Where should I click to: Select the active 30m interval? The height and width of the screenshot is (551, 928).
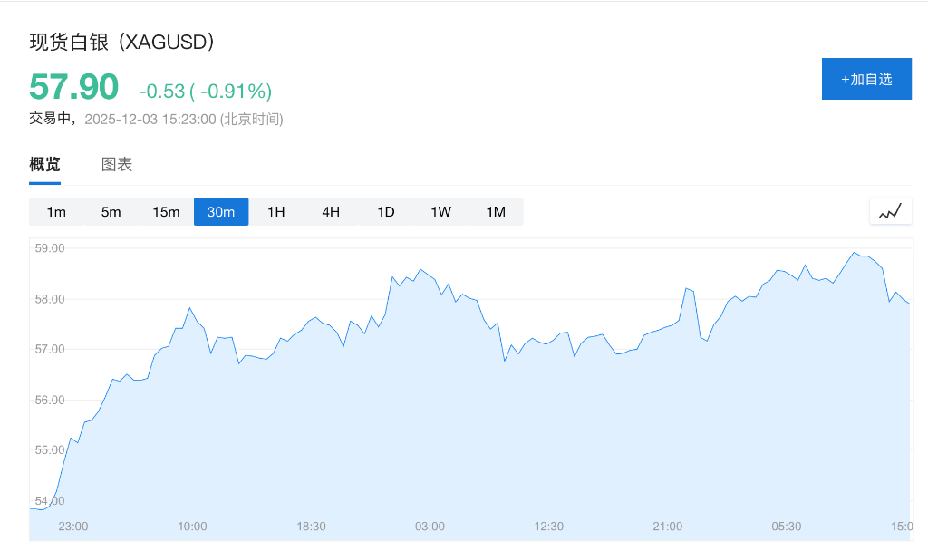pyautogui.click(x=221, y=212)
